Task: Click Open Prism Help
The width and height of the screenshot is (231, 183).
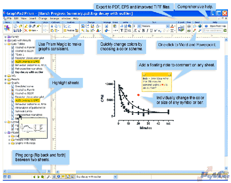Action: (215, 26)
